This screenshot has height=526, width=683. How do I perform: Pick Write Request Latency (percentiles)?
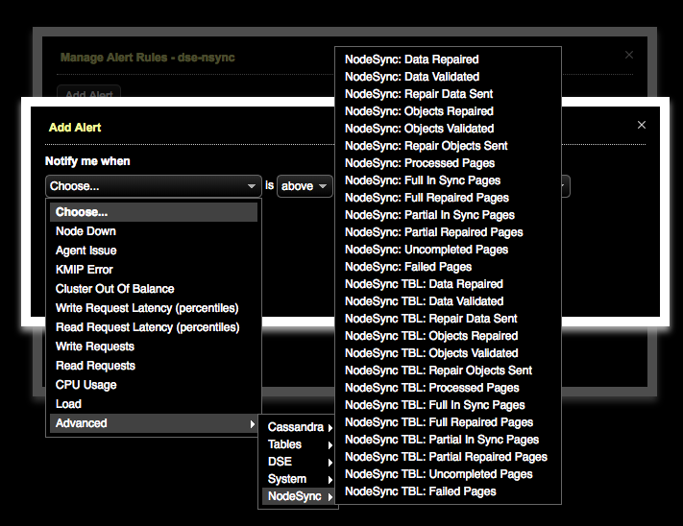pos(154,307)
